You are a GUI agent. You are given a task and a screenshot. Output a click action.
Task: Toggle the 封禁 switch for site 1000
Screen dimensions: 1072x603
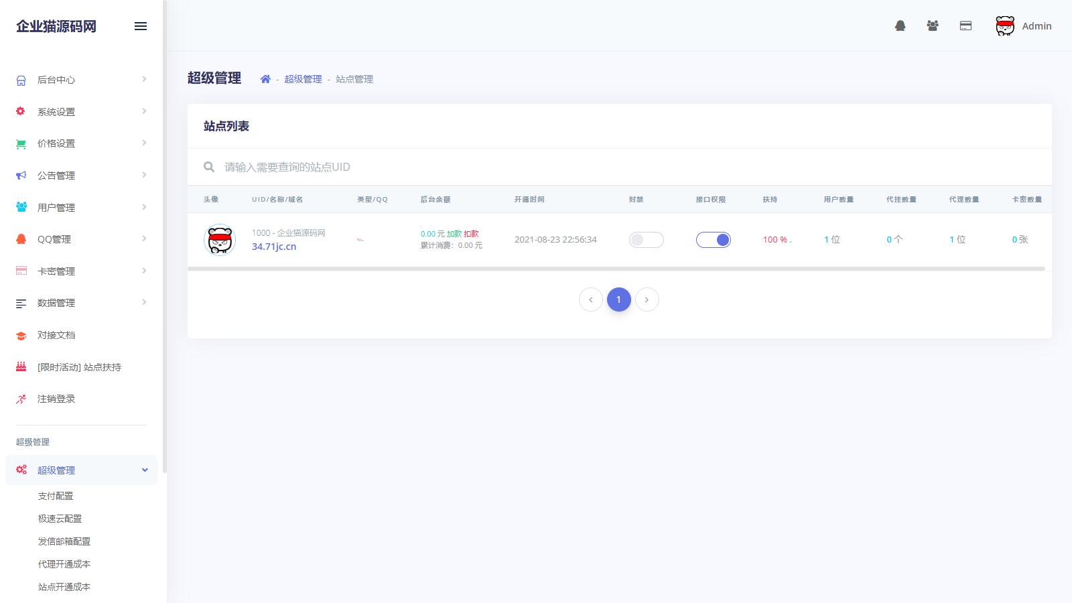[646, 240]
